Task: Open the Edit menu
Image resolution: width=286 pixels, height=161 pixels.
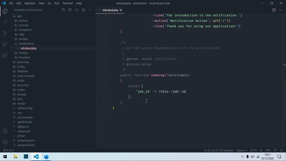Action: pos(18,3)
